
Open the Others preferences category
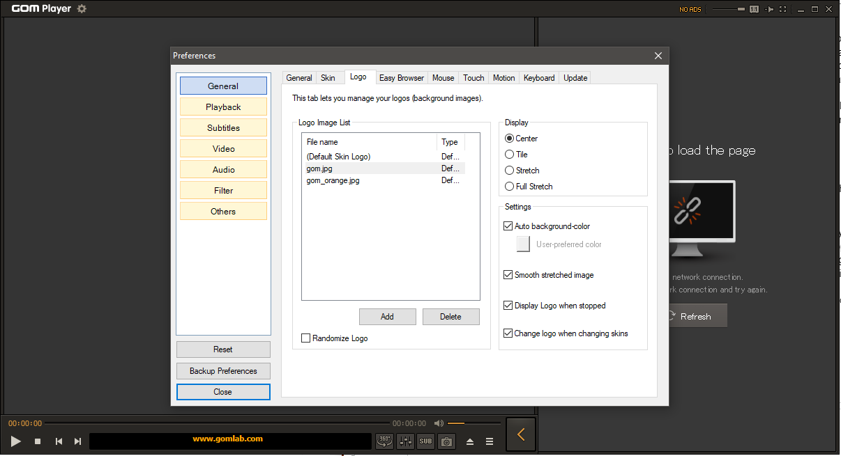point(223,211)
